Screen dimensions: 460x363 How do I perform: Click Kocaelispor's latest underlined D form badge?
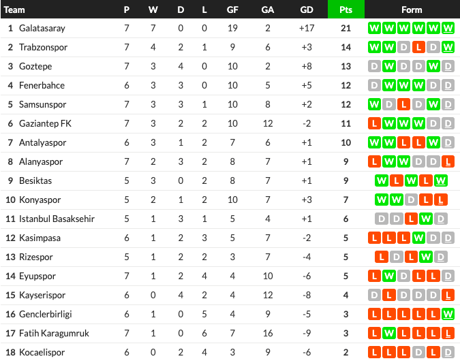[448, 352]
